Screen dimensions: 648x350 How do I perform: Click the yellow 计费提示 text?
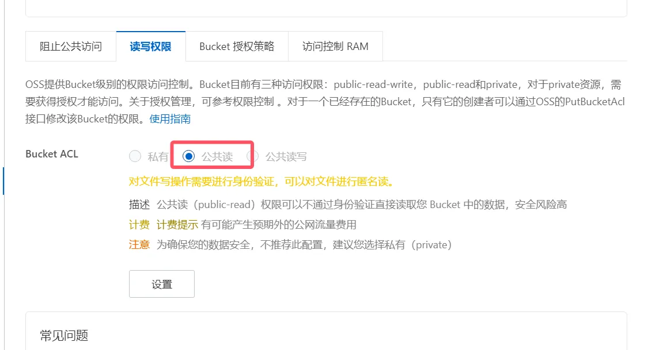pos(177,225)
